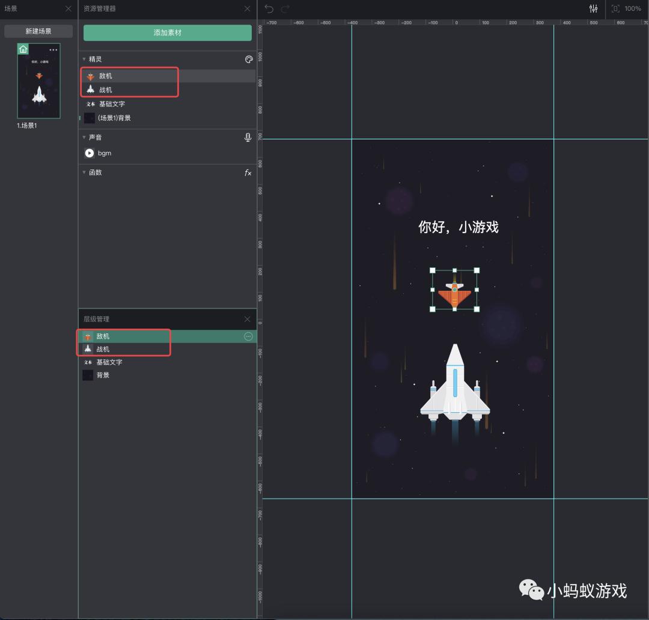Open the settings sliders icon in top toolbar
This screenshot has width=649, height=620.
click(x=593, y=8)
